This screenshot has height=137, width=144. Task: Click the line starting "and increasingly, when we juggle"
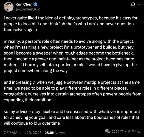(72, 82)
